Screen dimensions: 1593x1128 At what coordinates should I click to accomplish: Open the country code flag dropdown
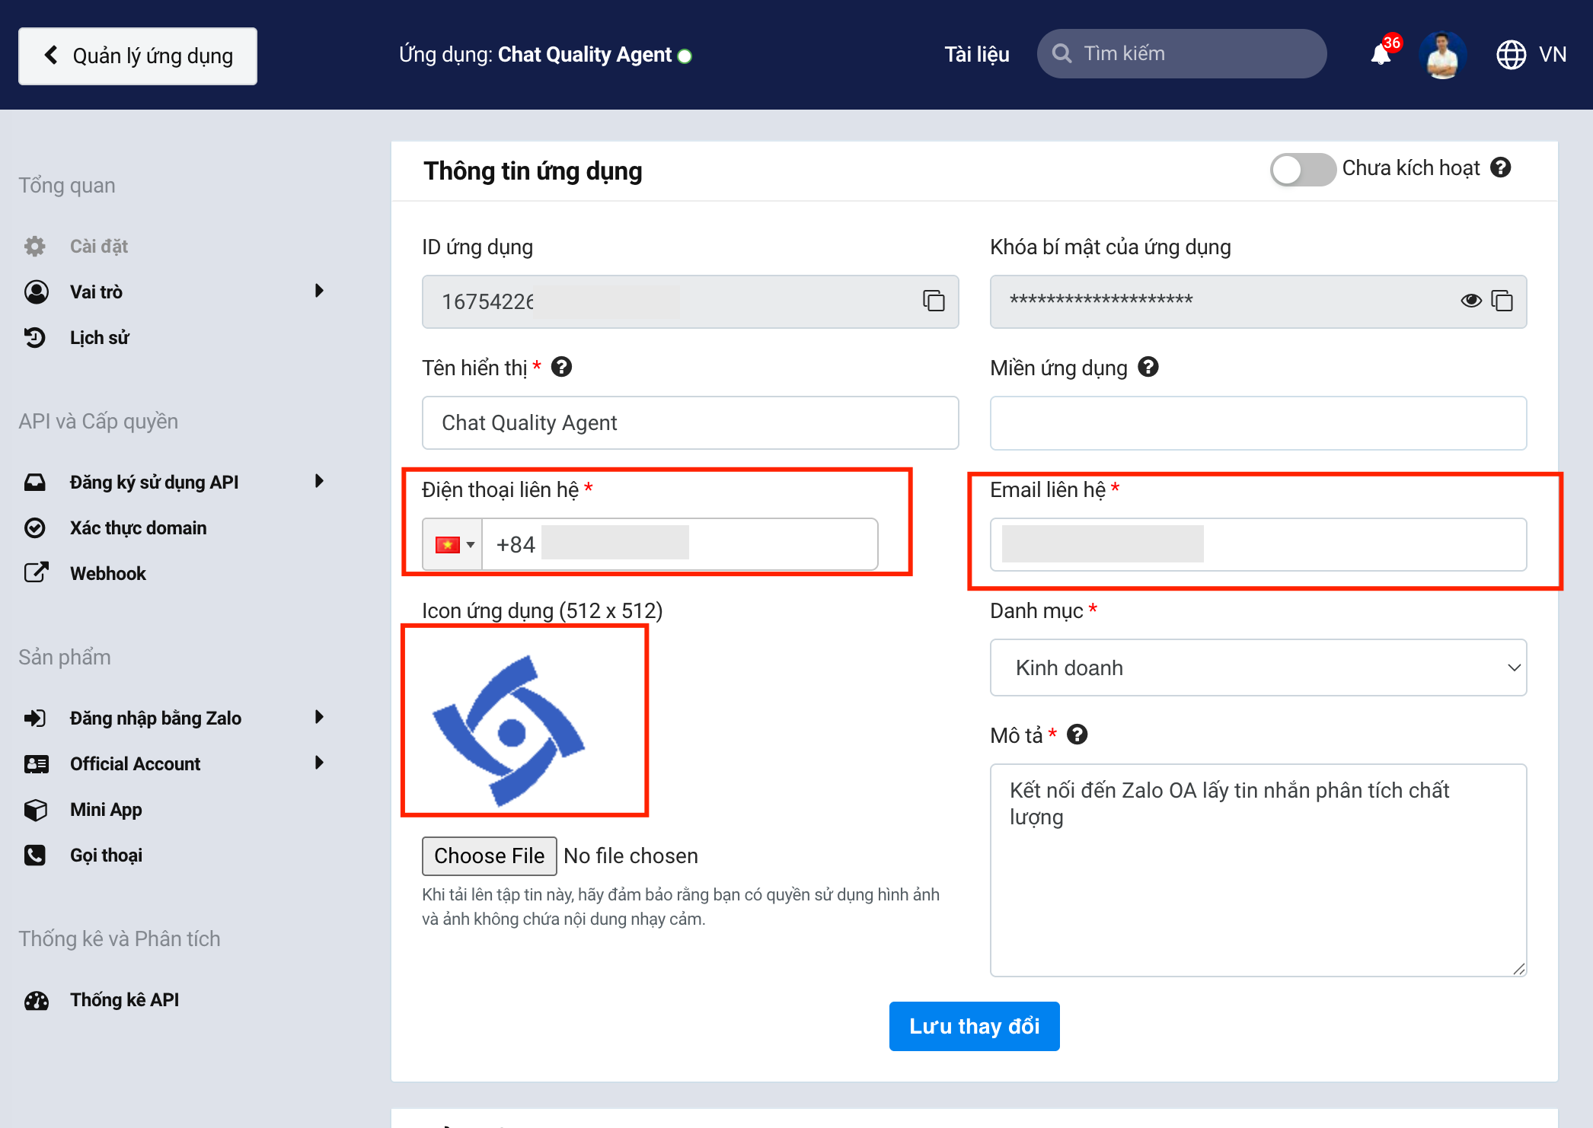pos(452,543)
